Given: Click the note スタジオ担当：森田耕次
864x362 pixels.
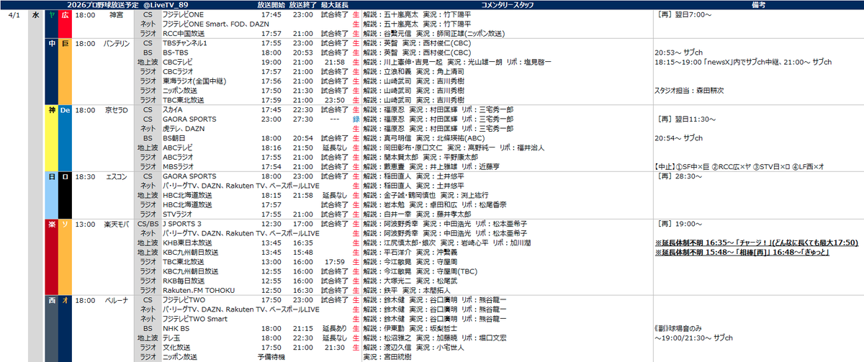Looking at the screenshot, I should tap(690, 90).
